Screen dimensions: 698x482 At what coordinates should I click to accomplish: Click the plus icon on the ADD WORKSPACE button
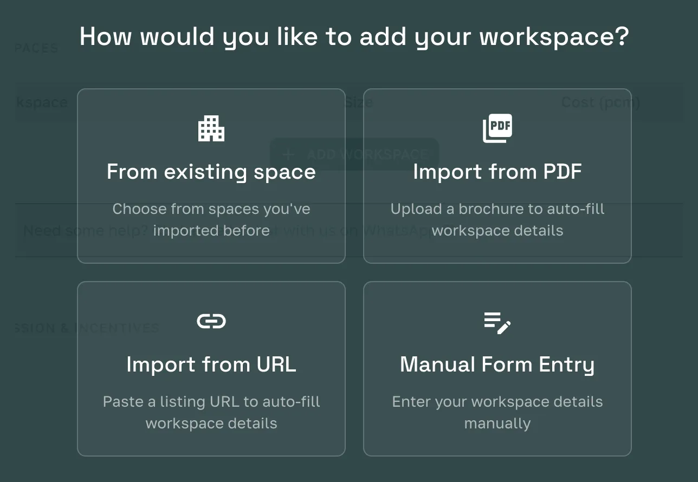point(288,154)
